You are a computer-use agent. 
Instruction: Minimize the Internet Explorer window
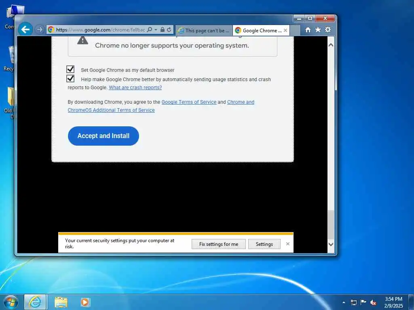(x=299, y=19)
